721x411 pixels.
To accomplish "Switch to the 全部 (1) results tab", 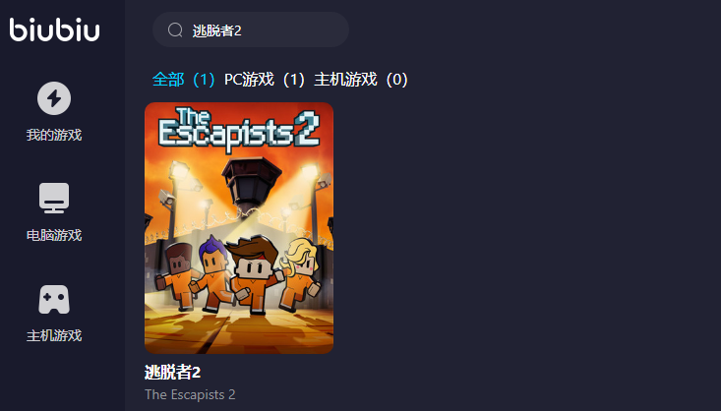I will [184, 80].
